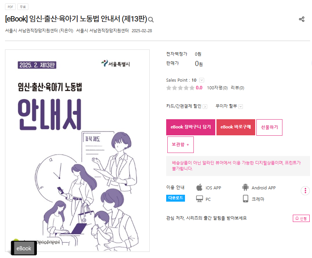Buy now with eBook 바로구매
Screen dimensions: 312x258
pos(236,127)
